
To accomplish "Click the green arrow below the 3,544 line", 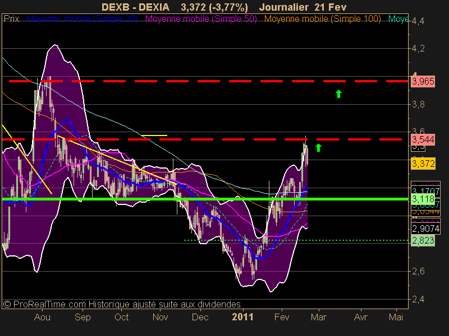I will click(318, 147).
